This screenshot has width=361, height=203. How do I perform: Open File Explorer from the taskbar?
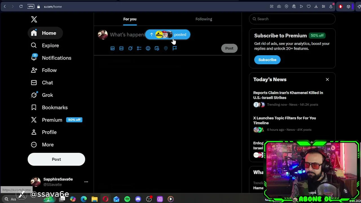pyautogui.click(x=94, y=199)
